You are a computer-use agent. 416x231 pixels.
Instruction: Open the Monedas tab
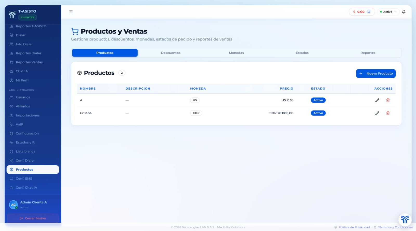[x=236, y=53]
